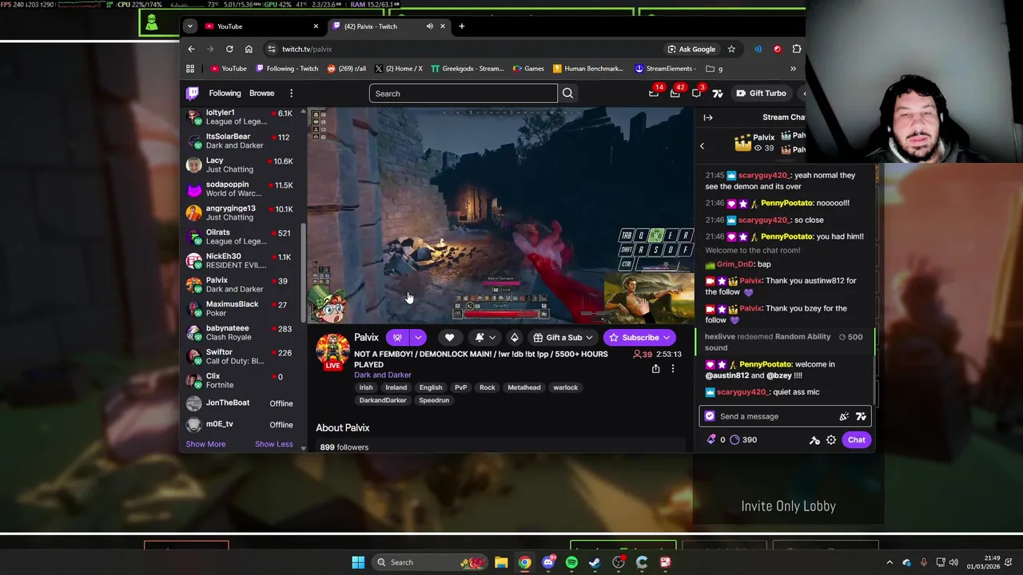Click Palvix live avatar
The width and height of the screenshot is (1023, 575).
332,351
